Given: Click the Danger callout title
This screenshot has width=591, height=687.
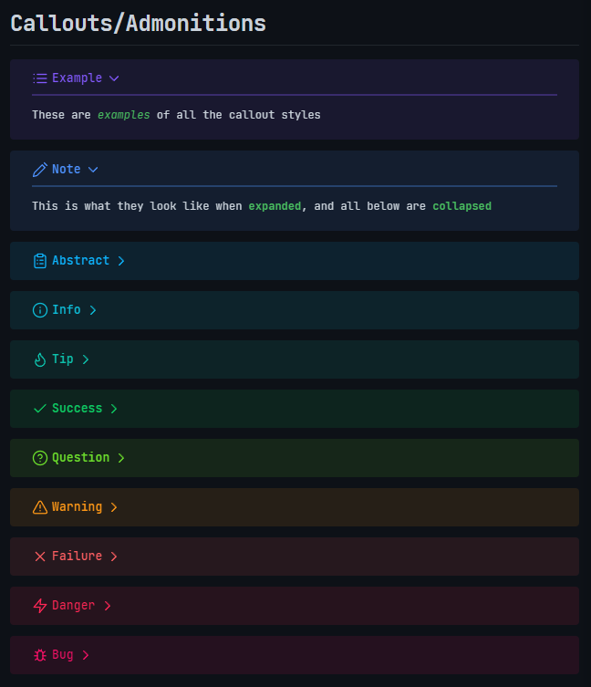Looking at the screenshot, I should click(73, 606).
